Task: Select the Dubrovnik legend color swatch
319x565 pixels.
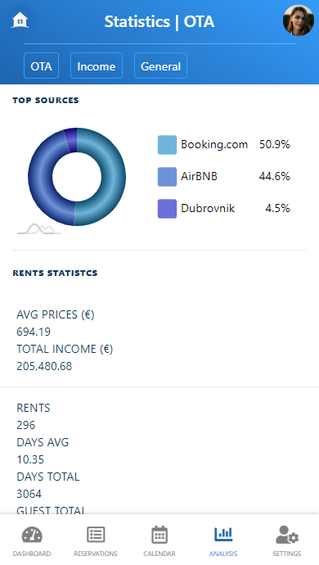Action: click(x=167, y=209)
